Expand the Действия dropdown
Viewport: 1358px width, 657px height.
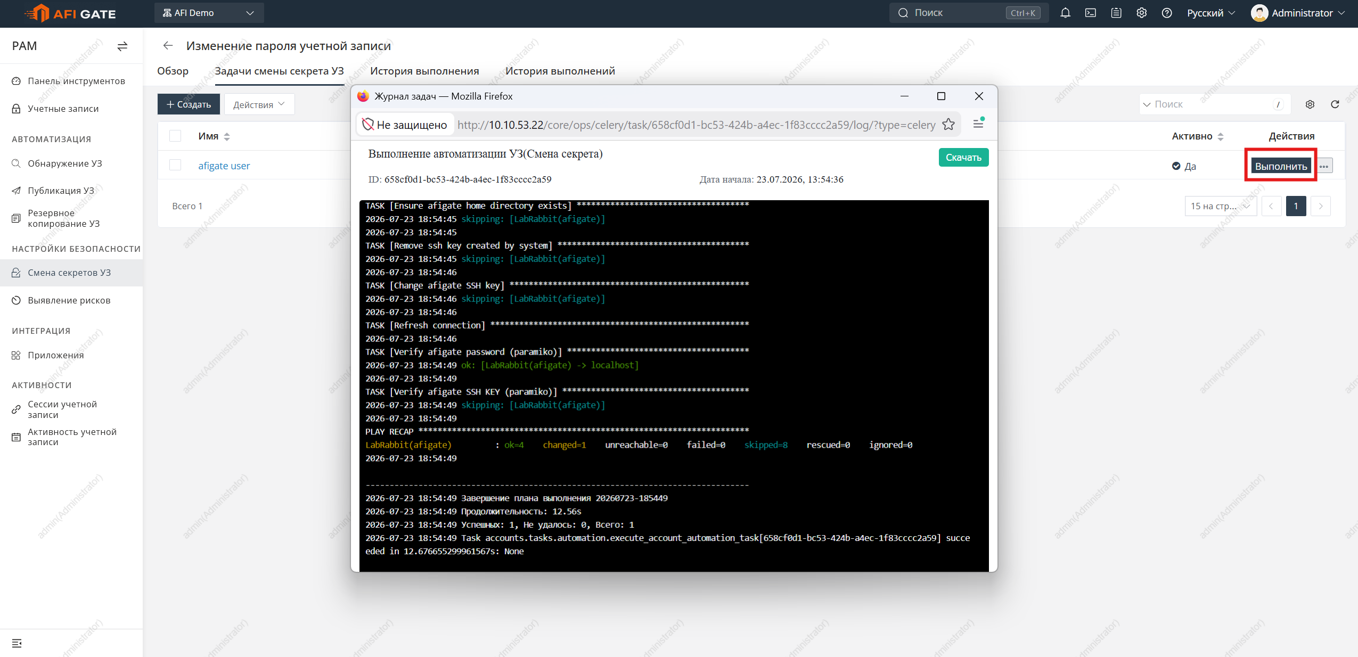pyautogui.click(x=259, y=104)
